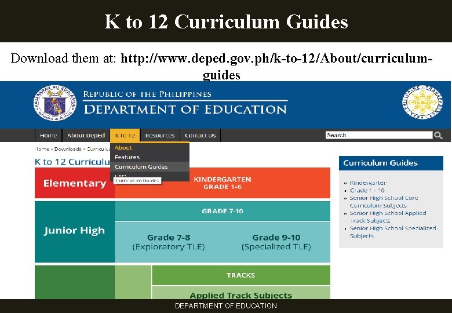This screenshot has width=452, height=313.
Task: Open Senior High School Specialized Subjects link
Action: (393, 232)
